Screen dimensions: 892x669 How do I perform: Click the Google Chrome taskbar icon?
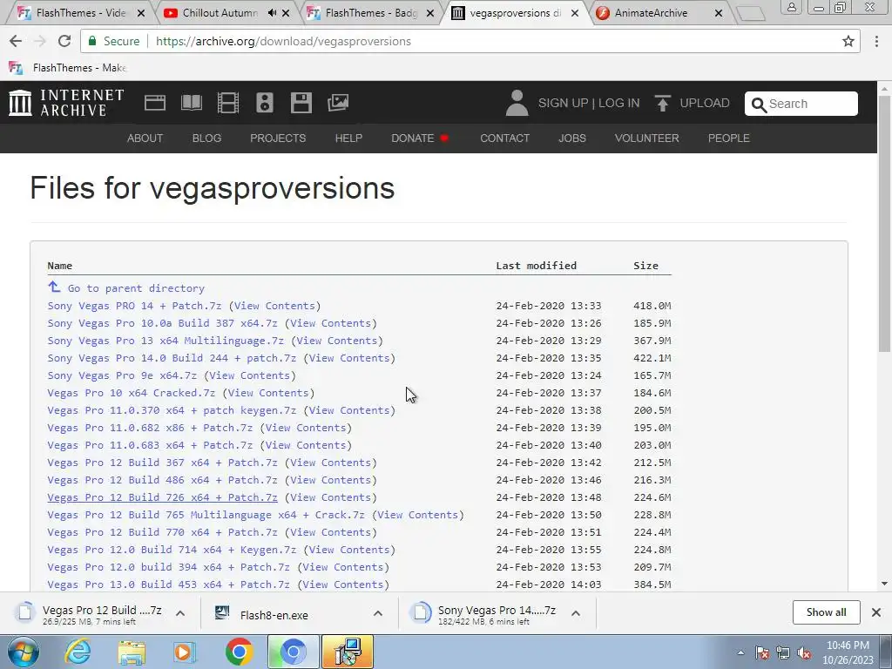click(239, 652)
